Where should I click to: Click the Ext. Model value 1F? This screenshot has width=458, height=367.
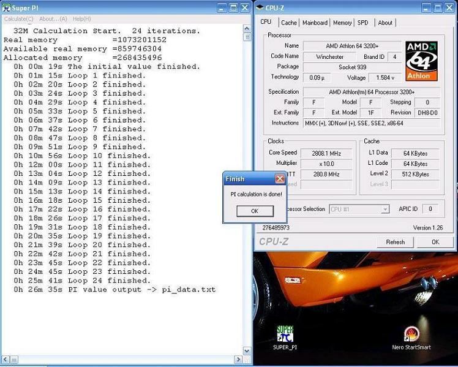pos(370,113)
